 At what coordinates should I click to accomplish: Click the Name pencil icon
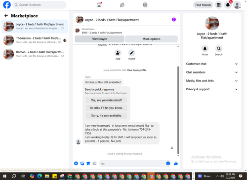[132, 53]
